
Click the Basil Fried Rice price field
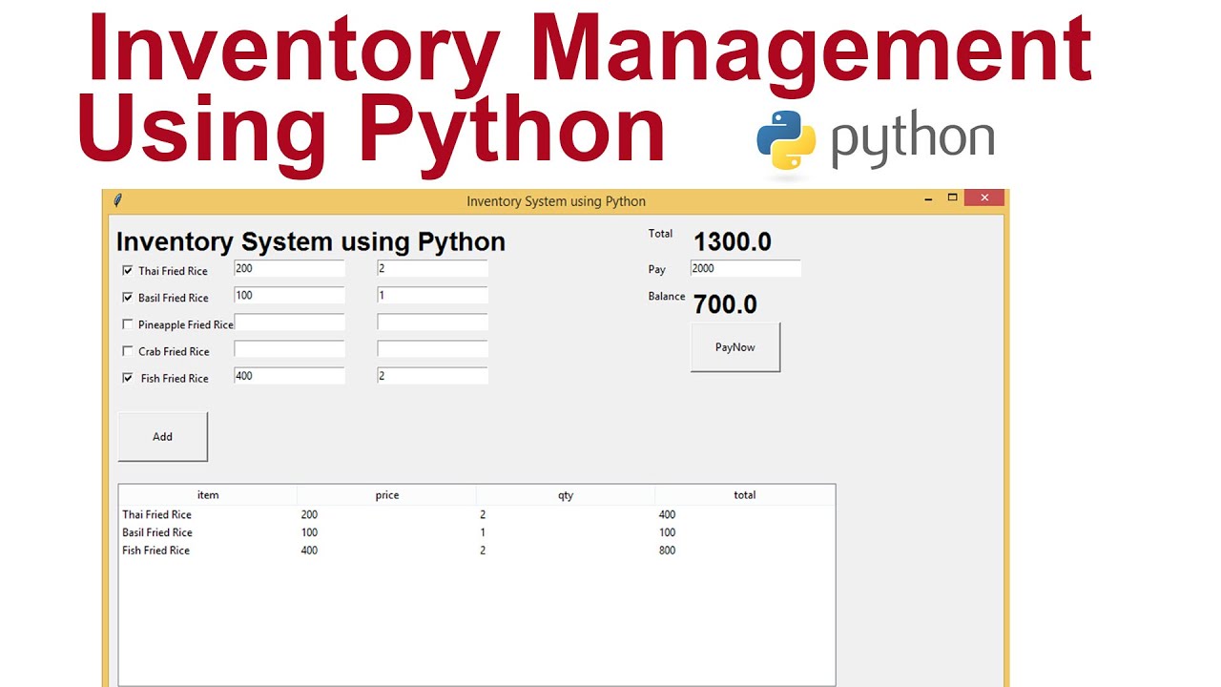pyautogui.click(x=289, y=296)
